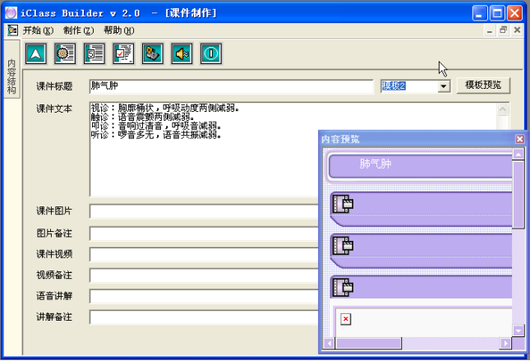The image size is (530, 361).
Task: Minimize the iClass Builder main window
Action: tap(480, 13)
